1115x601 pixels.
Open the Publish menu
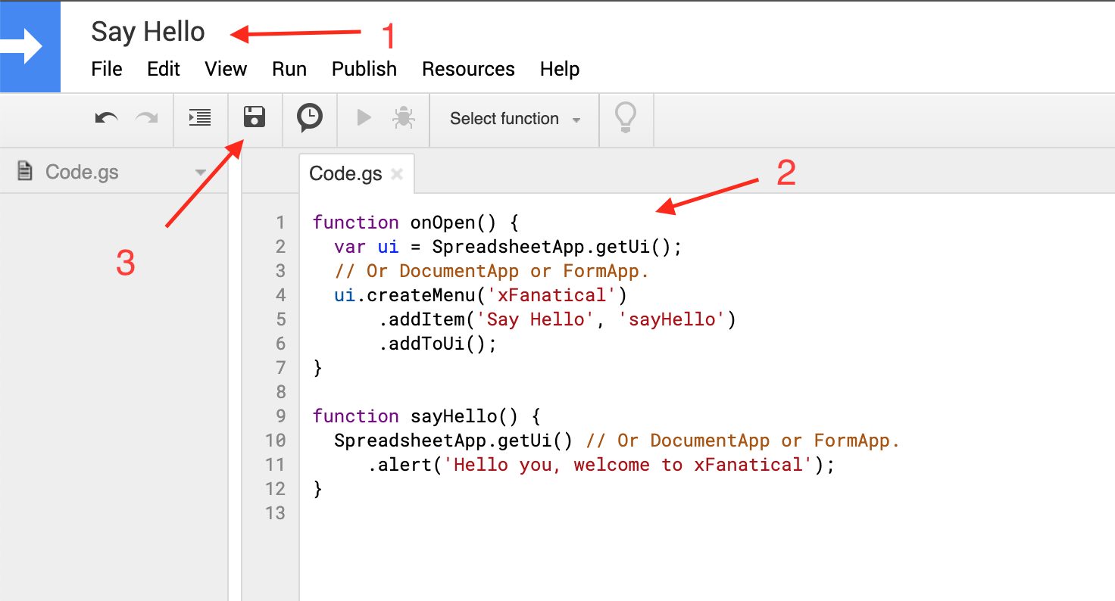pyautogui.click(x=364, y=69)
